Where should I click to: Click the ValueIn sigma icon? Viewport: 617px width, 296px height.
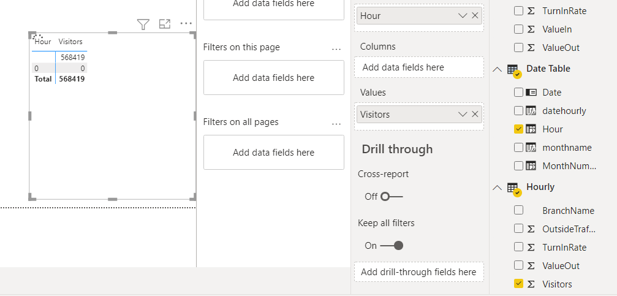pyautogui.click(x=531, y=29)
